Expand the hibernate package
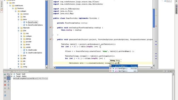178x100 pixels. click(19, 28)
